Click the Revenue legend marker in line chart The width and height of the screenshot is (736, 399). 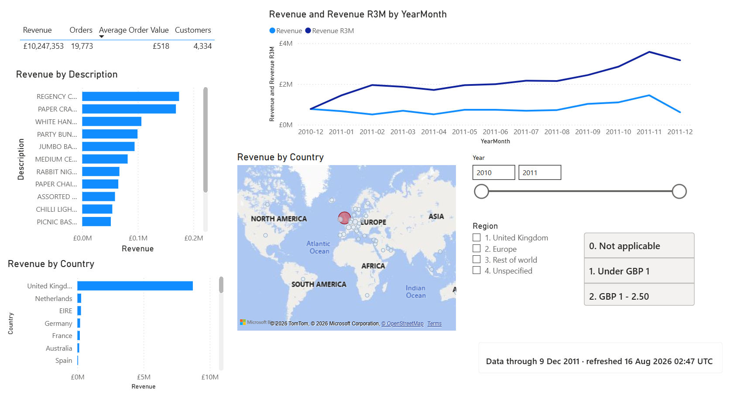[272, 30]
